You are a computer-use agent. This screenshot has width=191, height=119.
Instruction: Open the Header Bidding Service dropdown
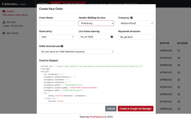tap(96, 23)
